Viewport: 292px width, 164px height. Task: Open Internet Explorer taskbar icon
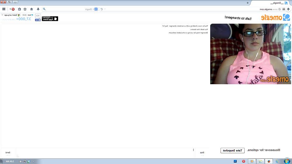[277, 161]
